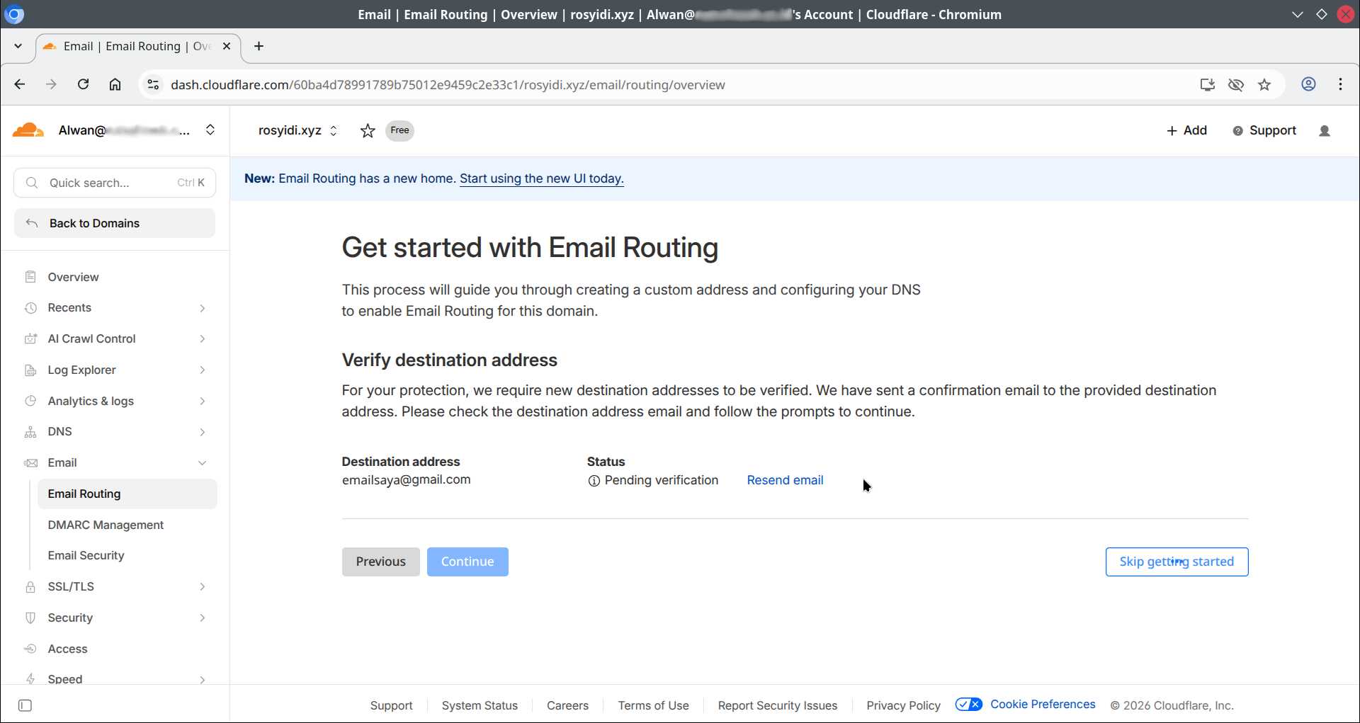
Task: Collapse the Email sidebar section
Action: point(202,463)
